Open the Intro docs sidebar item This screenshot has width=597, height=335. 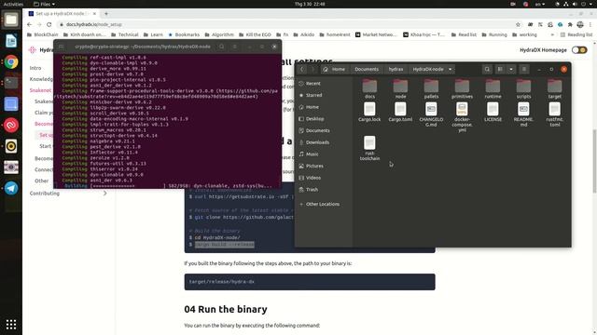point(35,68)
